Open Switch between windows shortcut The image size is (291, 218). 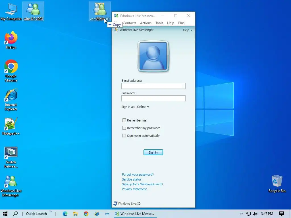pos(11,157)
